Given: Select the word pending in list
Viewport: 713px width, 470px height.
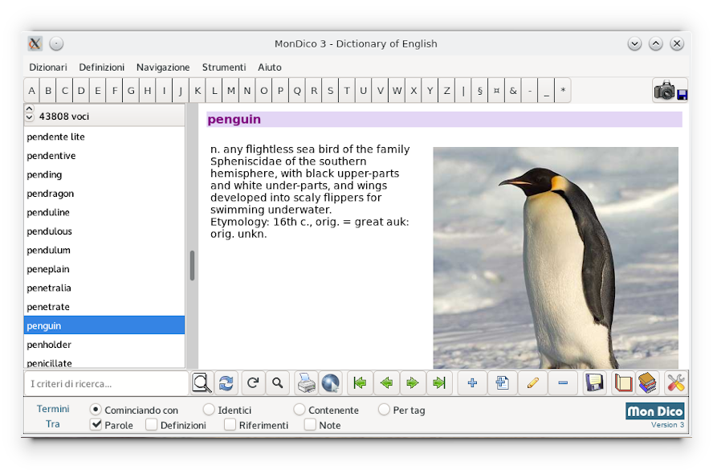Looking at the screenshot, I should pos(104,174).
